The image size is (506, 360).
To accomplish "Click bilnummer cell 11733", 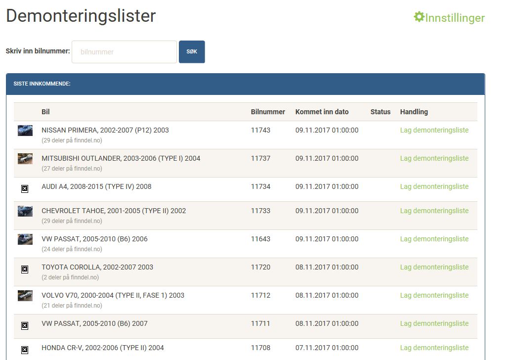I will pyautogui.click(x=260, y=211).
